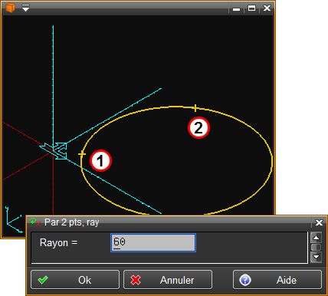Viewport: 328px width, 296px height.
Task: Minimize the drawing viewport window
Action: [x=237, y=8]
